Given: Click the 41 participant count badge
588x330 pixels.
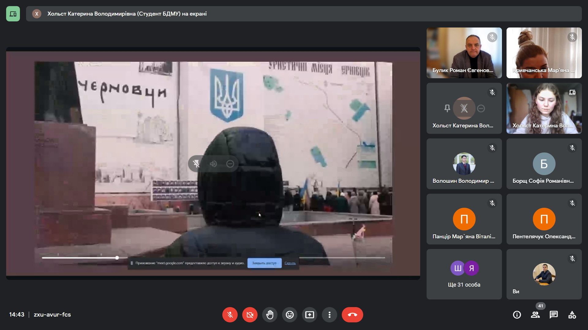Looking at the screenshot, I should pyautogui.click(x=541, y=306).
